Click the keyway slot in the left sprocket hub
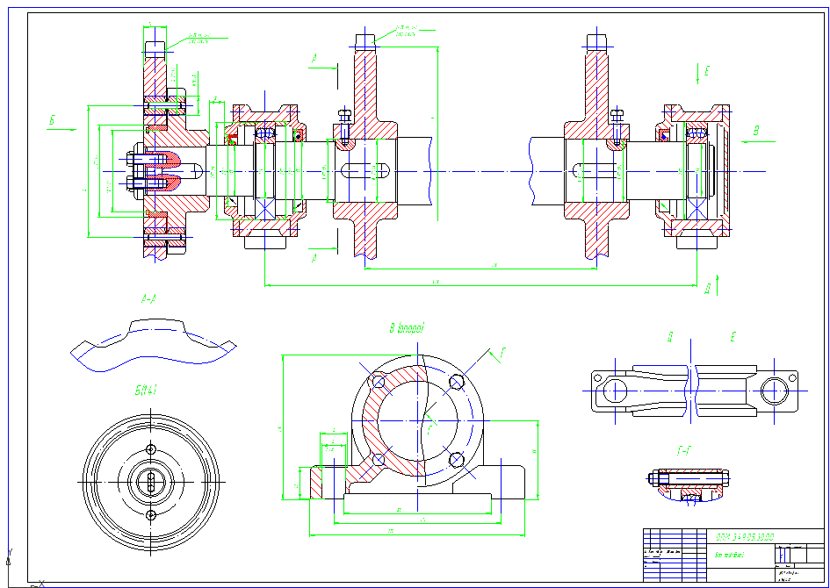The image size is (830, 588). point(365,171)
